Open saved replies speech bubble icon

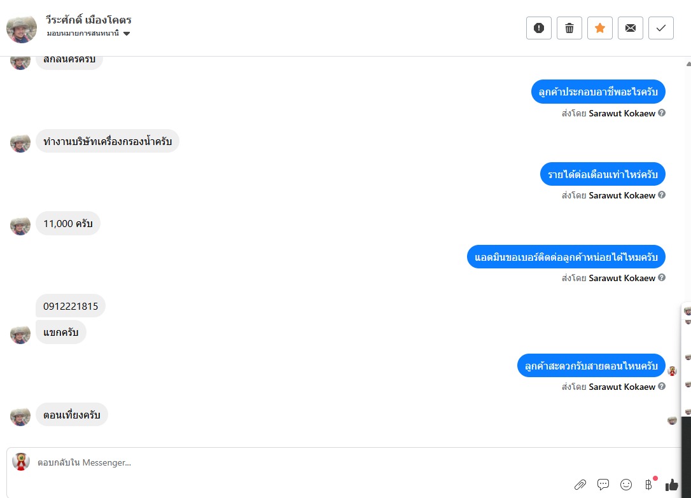coord(603,485)
